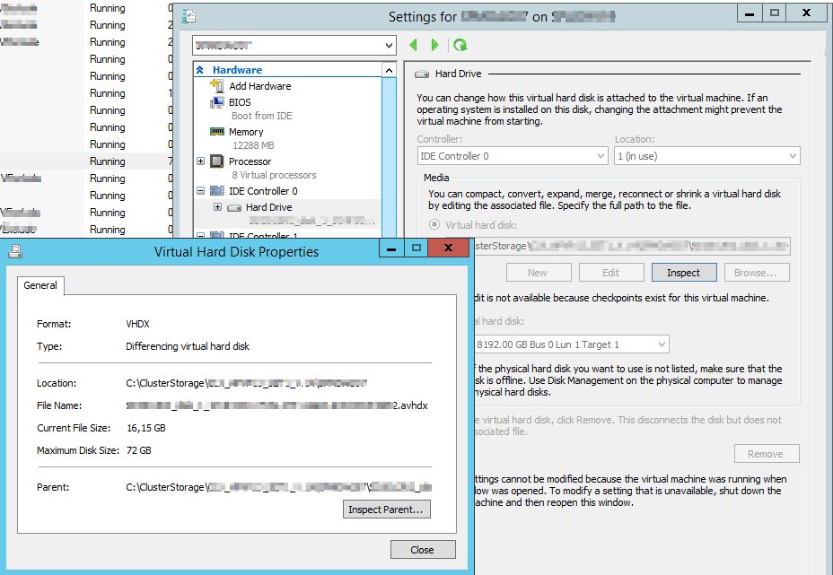Click the Hard Drive icon in tree
This screenshot has height=575, width=833.
click(234, 207)
